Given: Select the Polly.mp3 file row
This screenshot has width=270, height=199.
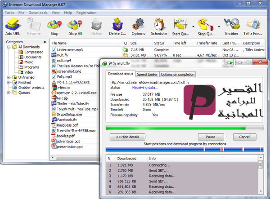Looking at the screenshot, I should click(75, 77).
